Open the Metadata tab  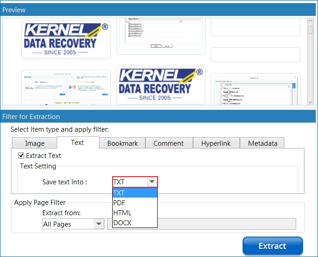262,143
